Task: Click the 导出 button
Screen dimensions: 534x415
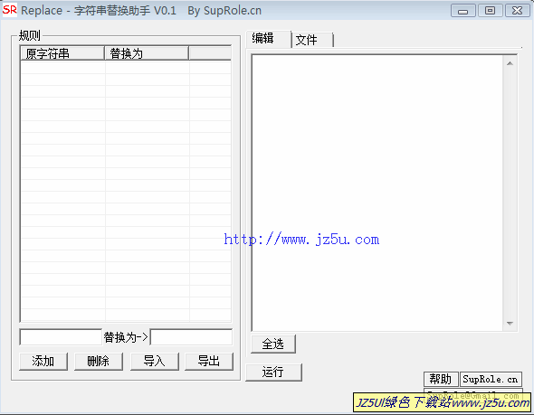Action: (x=209, y=361)
